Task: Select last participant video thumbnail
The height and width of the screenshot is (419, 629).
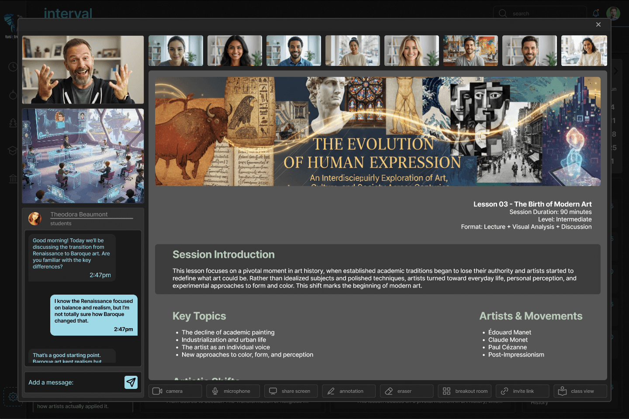Action: (584, 51)
